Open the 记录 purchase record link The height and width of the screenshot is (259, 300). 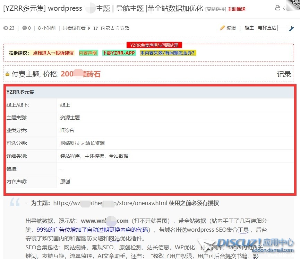[x=284, y=74]
